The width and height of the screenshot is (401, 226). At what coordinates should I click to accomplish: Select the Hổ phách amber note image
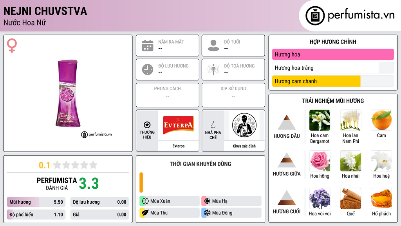tap(381, 199)
